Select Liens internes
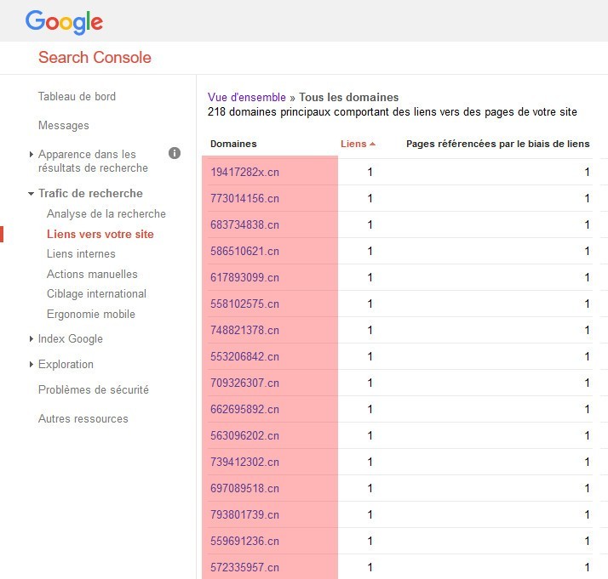The width and height of the screenshot is (608, 579). (81, 254)
